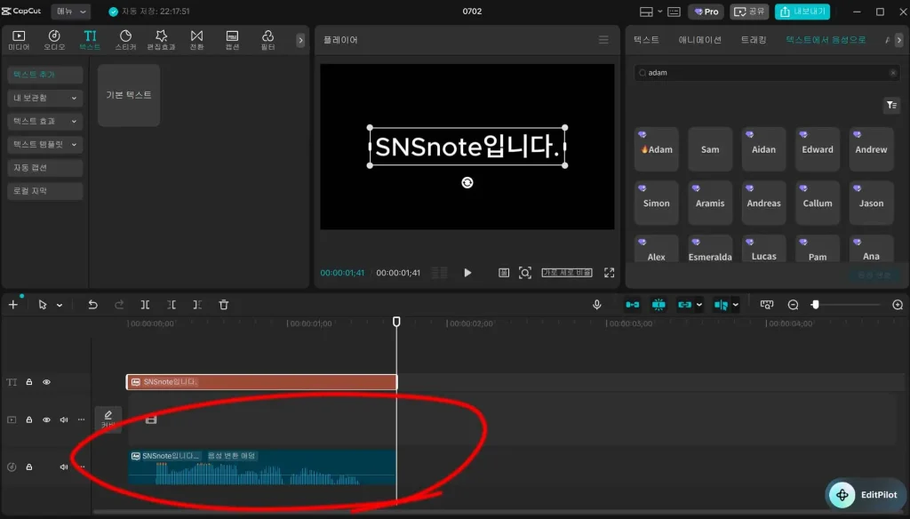The image size is (910, 519).
Task: Expand 텍스트 효과 section
Action: (44, 122)
